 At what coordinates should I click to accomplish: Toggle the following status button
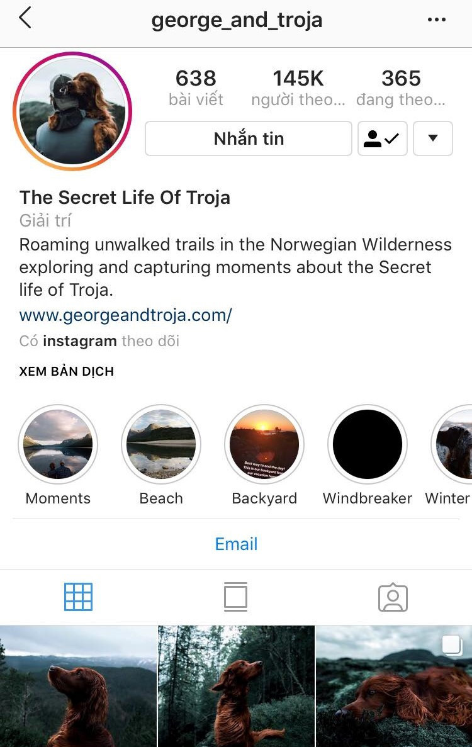pos(382,138)
